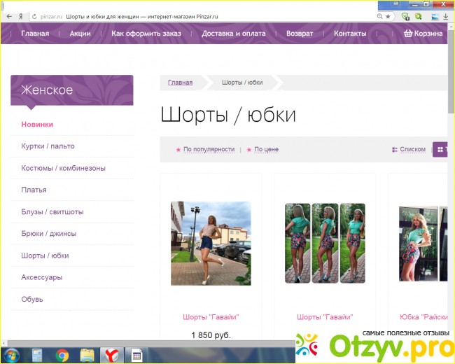The height and width of the screenshot is (364, 455).
Task: Click the Yandex 'Я' home button
Action: click(22, 15)
